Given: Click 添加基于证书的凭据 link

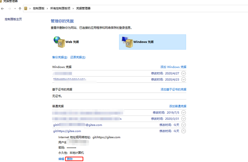Looking at the screenshot, I should (x=173, y=90).
